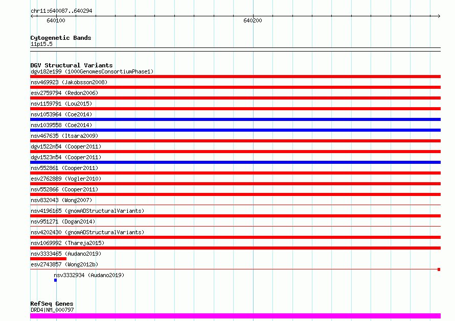The image size is (455, 321).
Task: Click the right arrow of the ruler
Action: point(439,16)
